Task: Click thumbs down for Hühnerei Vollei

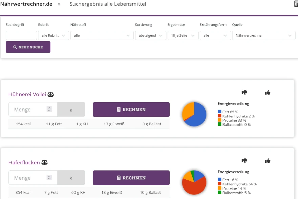Action: pyautogui.click(x=244, y=92)
